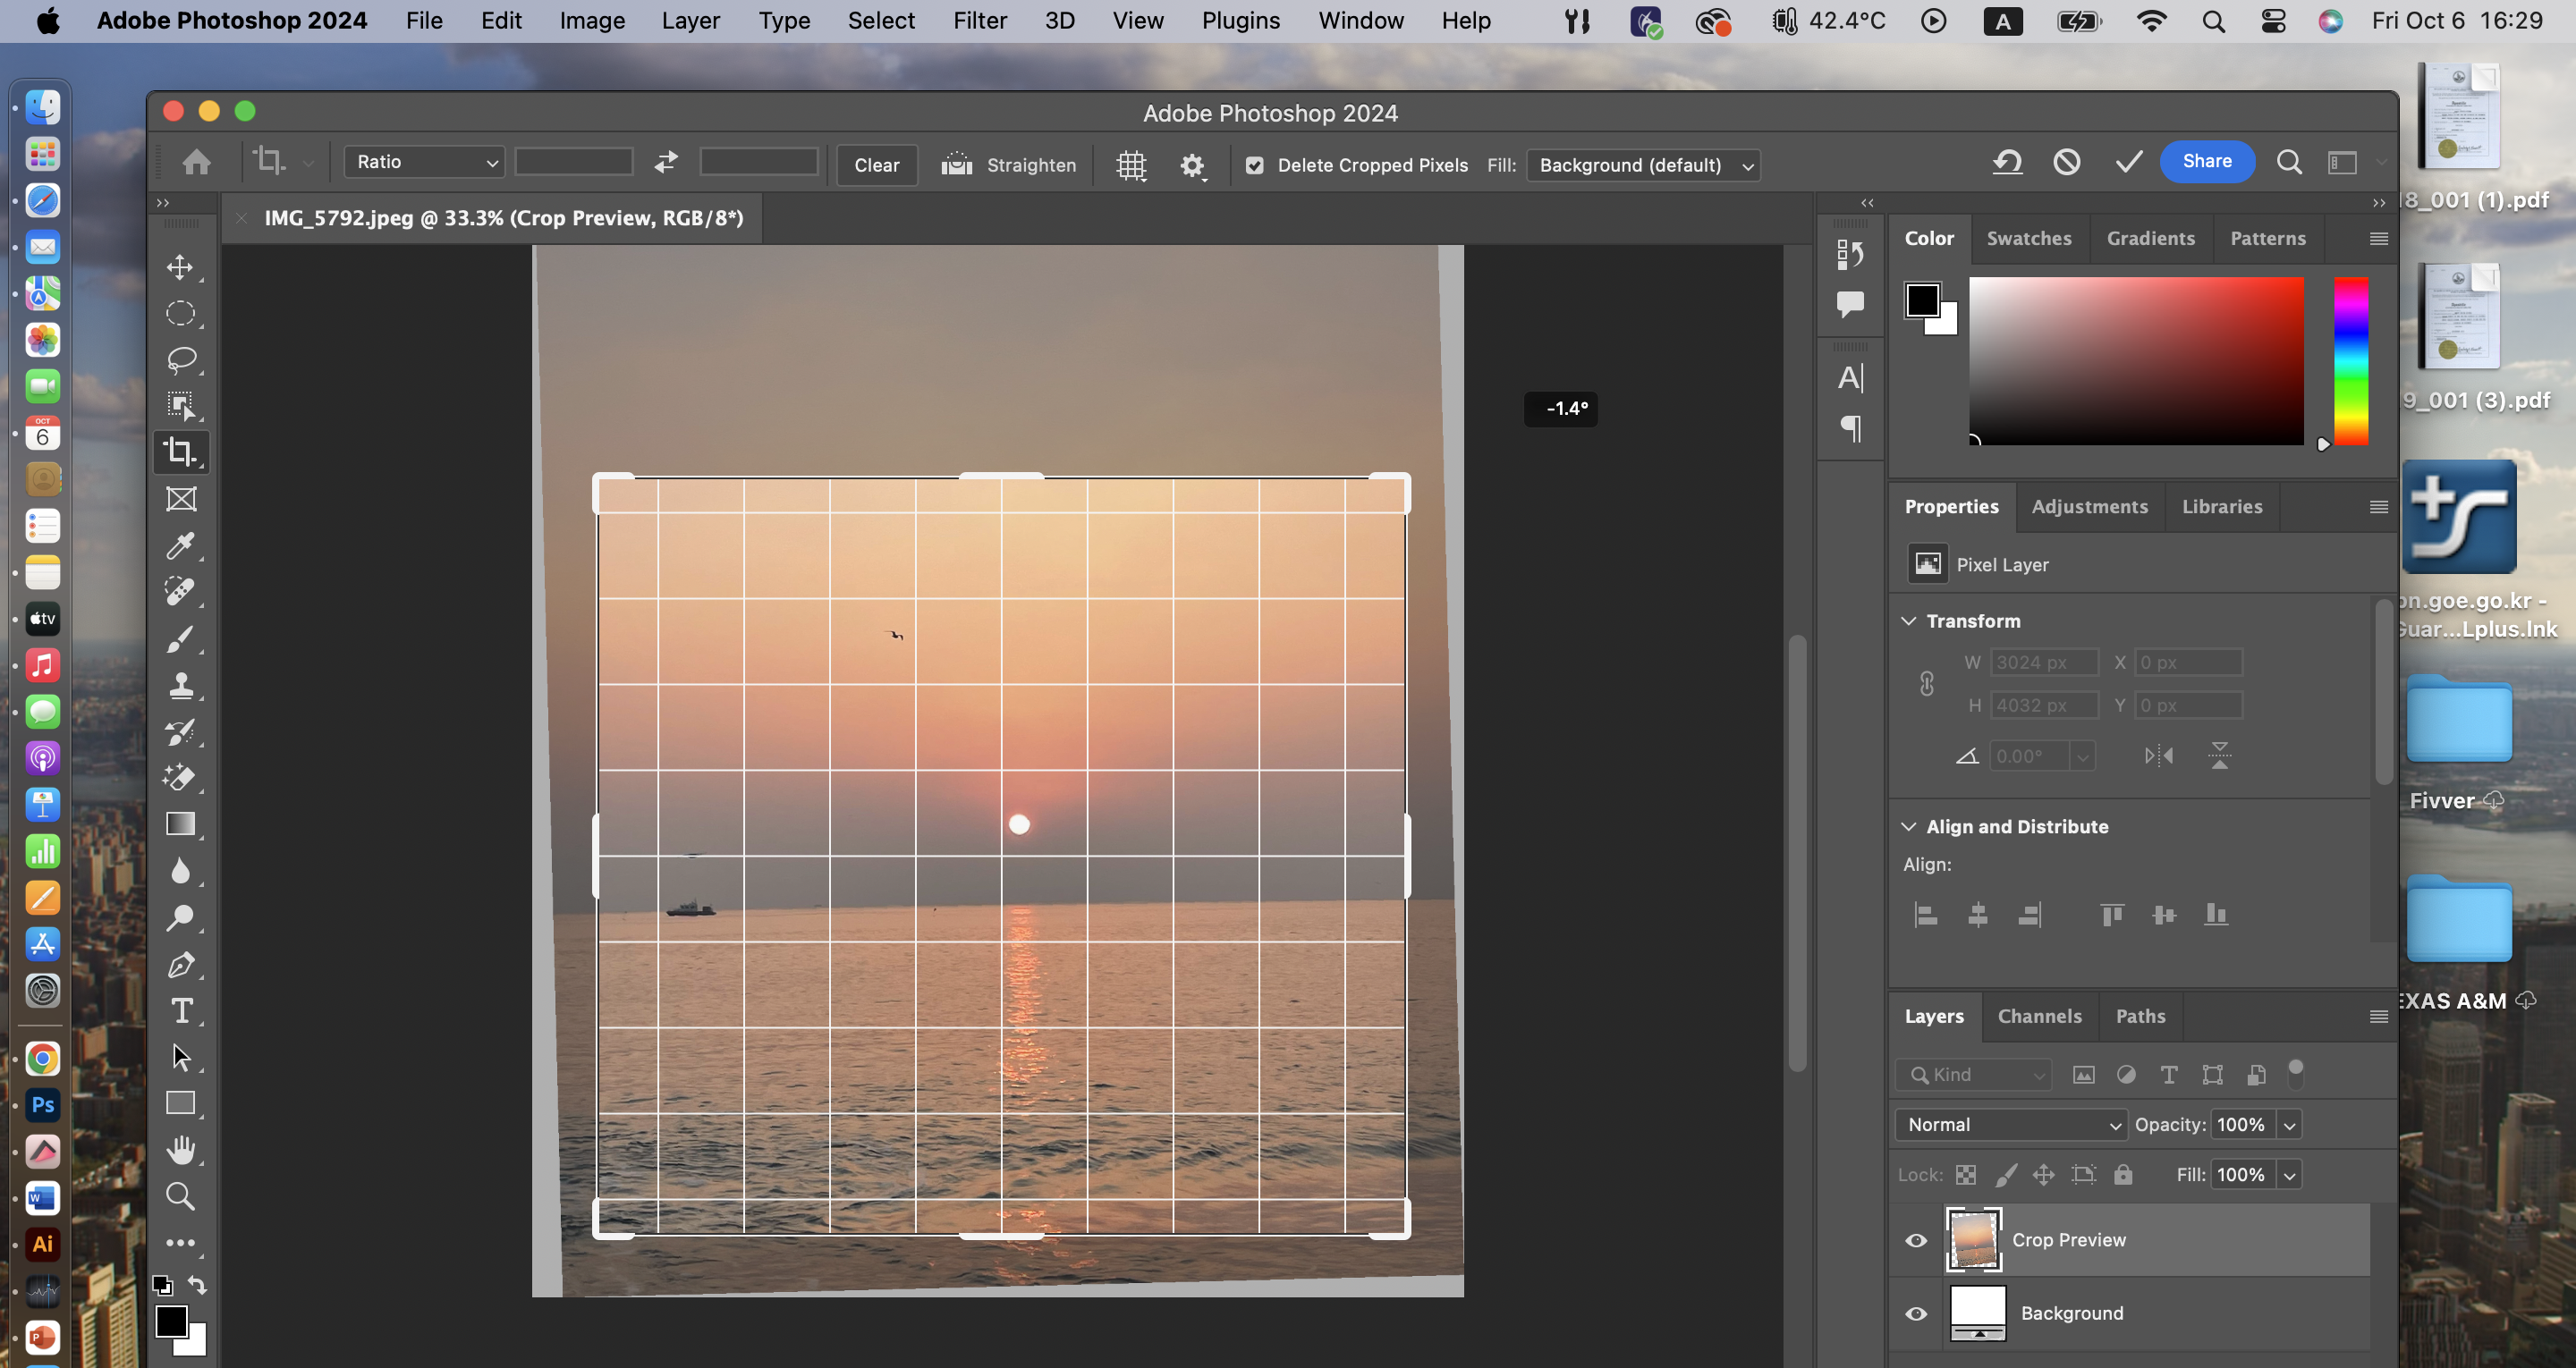This screenshot has height=1368, width=2576.
Task: Open crop overlay grid options
Action: (1131, 165)
